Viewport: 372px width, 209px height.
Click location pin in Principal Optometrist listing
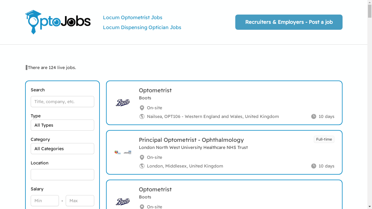142,157
